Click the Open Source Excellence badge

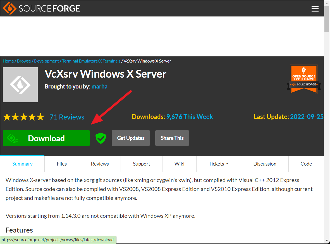tap(304, 79)
